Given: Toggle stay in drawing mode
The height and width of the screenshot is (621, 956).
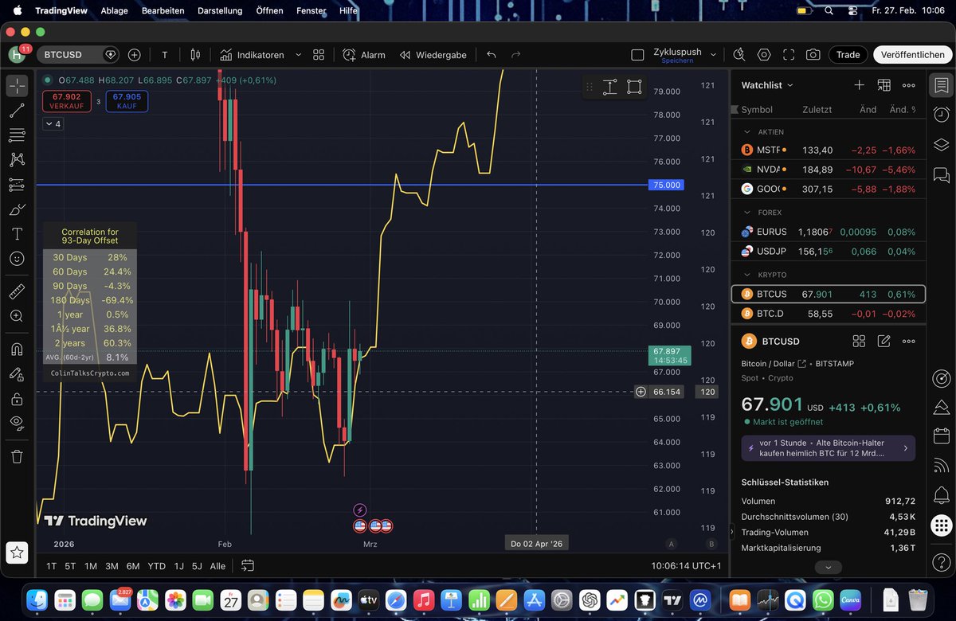Looking at the screenshot, I should 17,373.
